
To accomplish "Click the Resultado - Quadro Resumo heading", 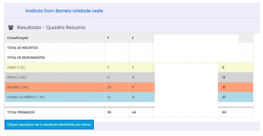I will point(51,28).
